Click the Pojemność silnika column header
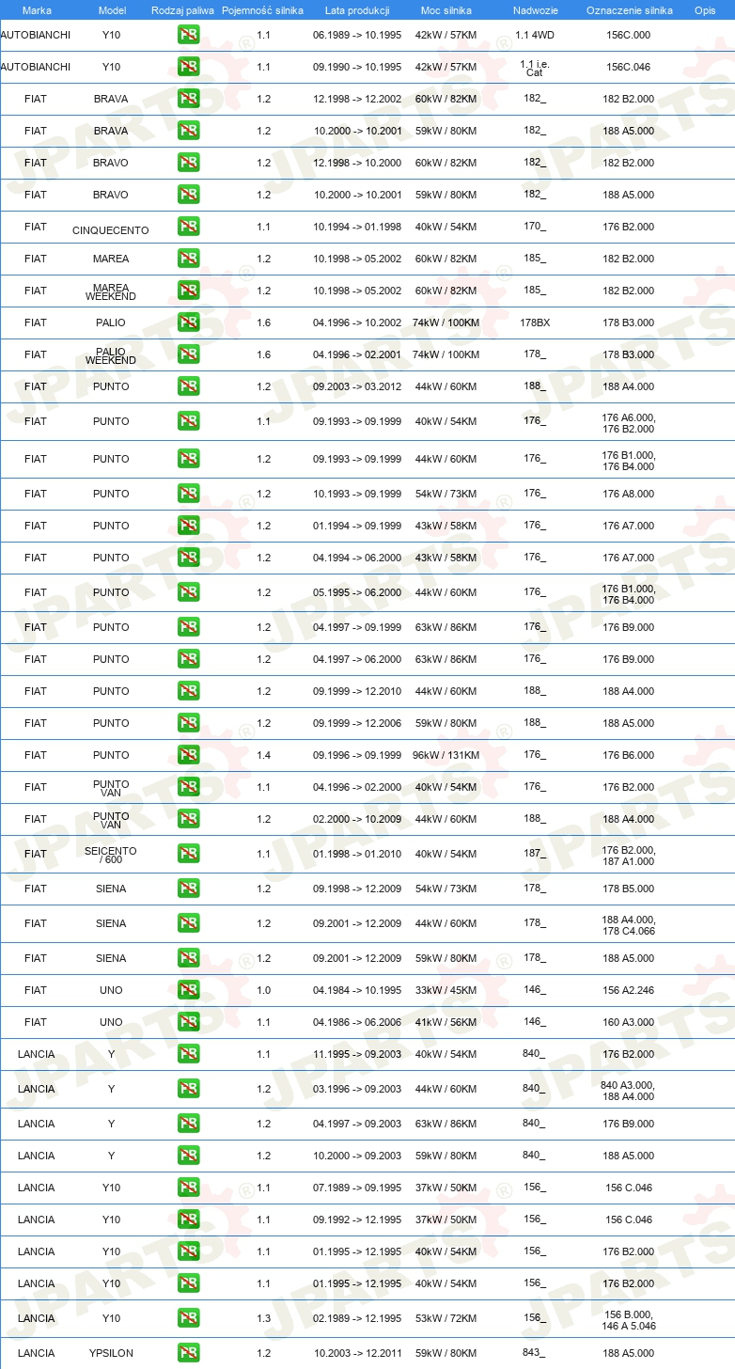Image resolution: width=735 pixels, height=1369 pixels. (263, 10)
